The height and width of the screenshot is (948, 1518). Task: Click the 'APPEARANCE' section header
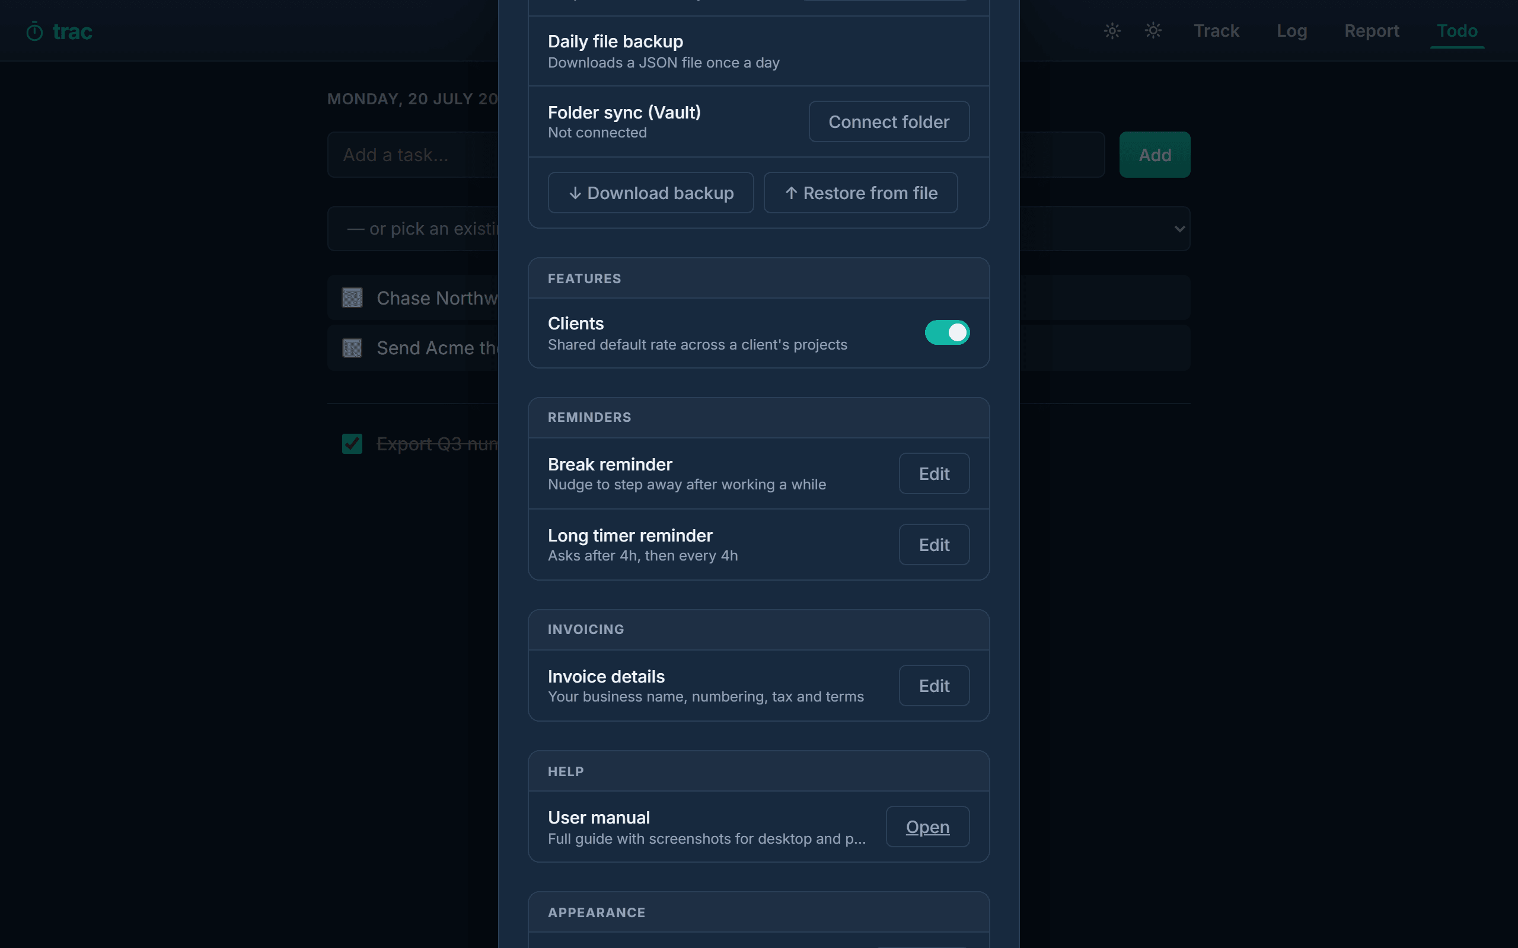tap(597, 913)
